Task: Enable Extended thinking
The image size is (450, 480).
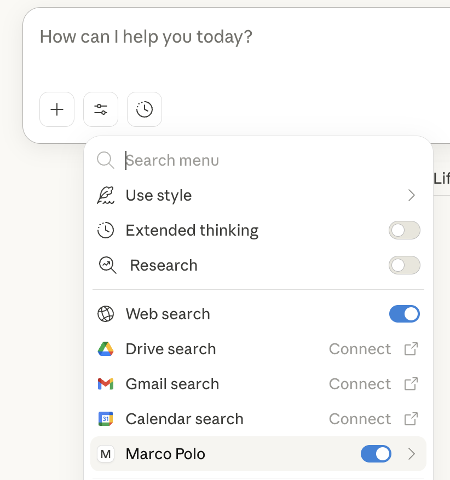Action: (404, 230)
